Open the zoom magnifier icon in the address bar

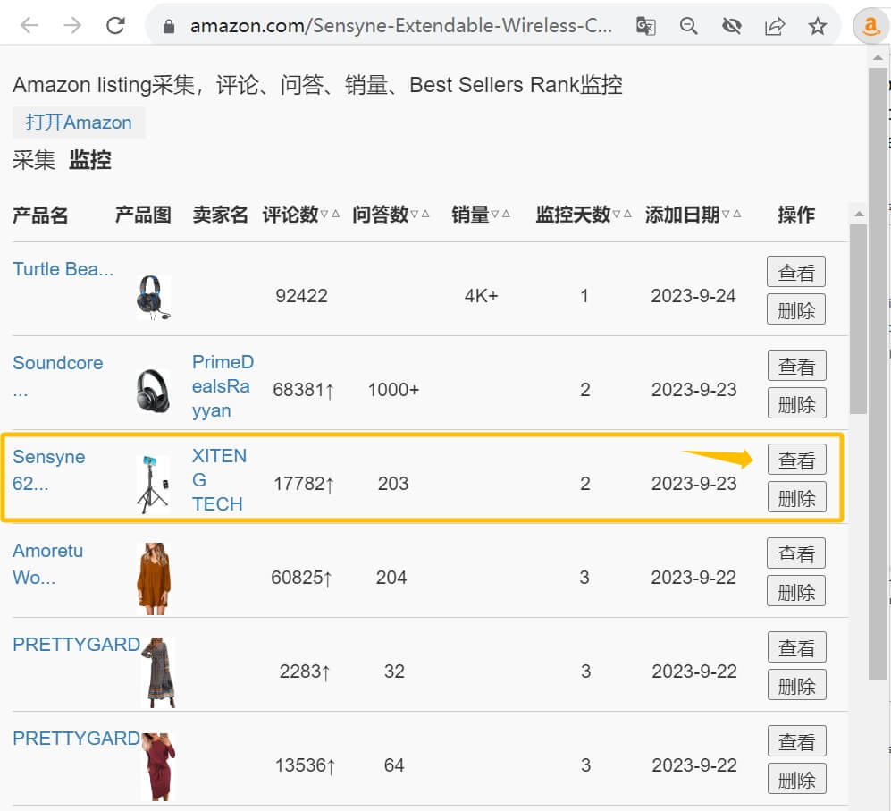click(689, 26)
